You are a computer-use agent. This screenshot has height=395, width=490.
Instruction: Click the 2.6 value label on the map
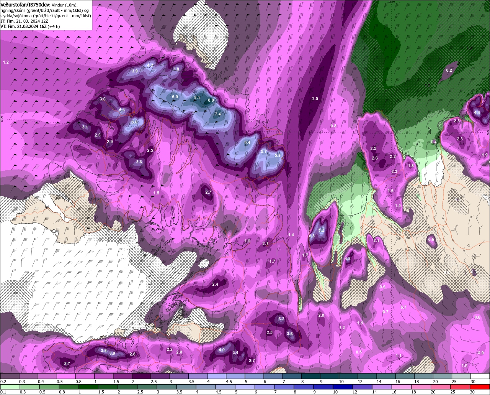[x=375, y=158]
